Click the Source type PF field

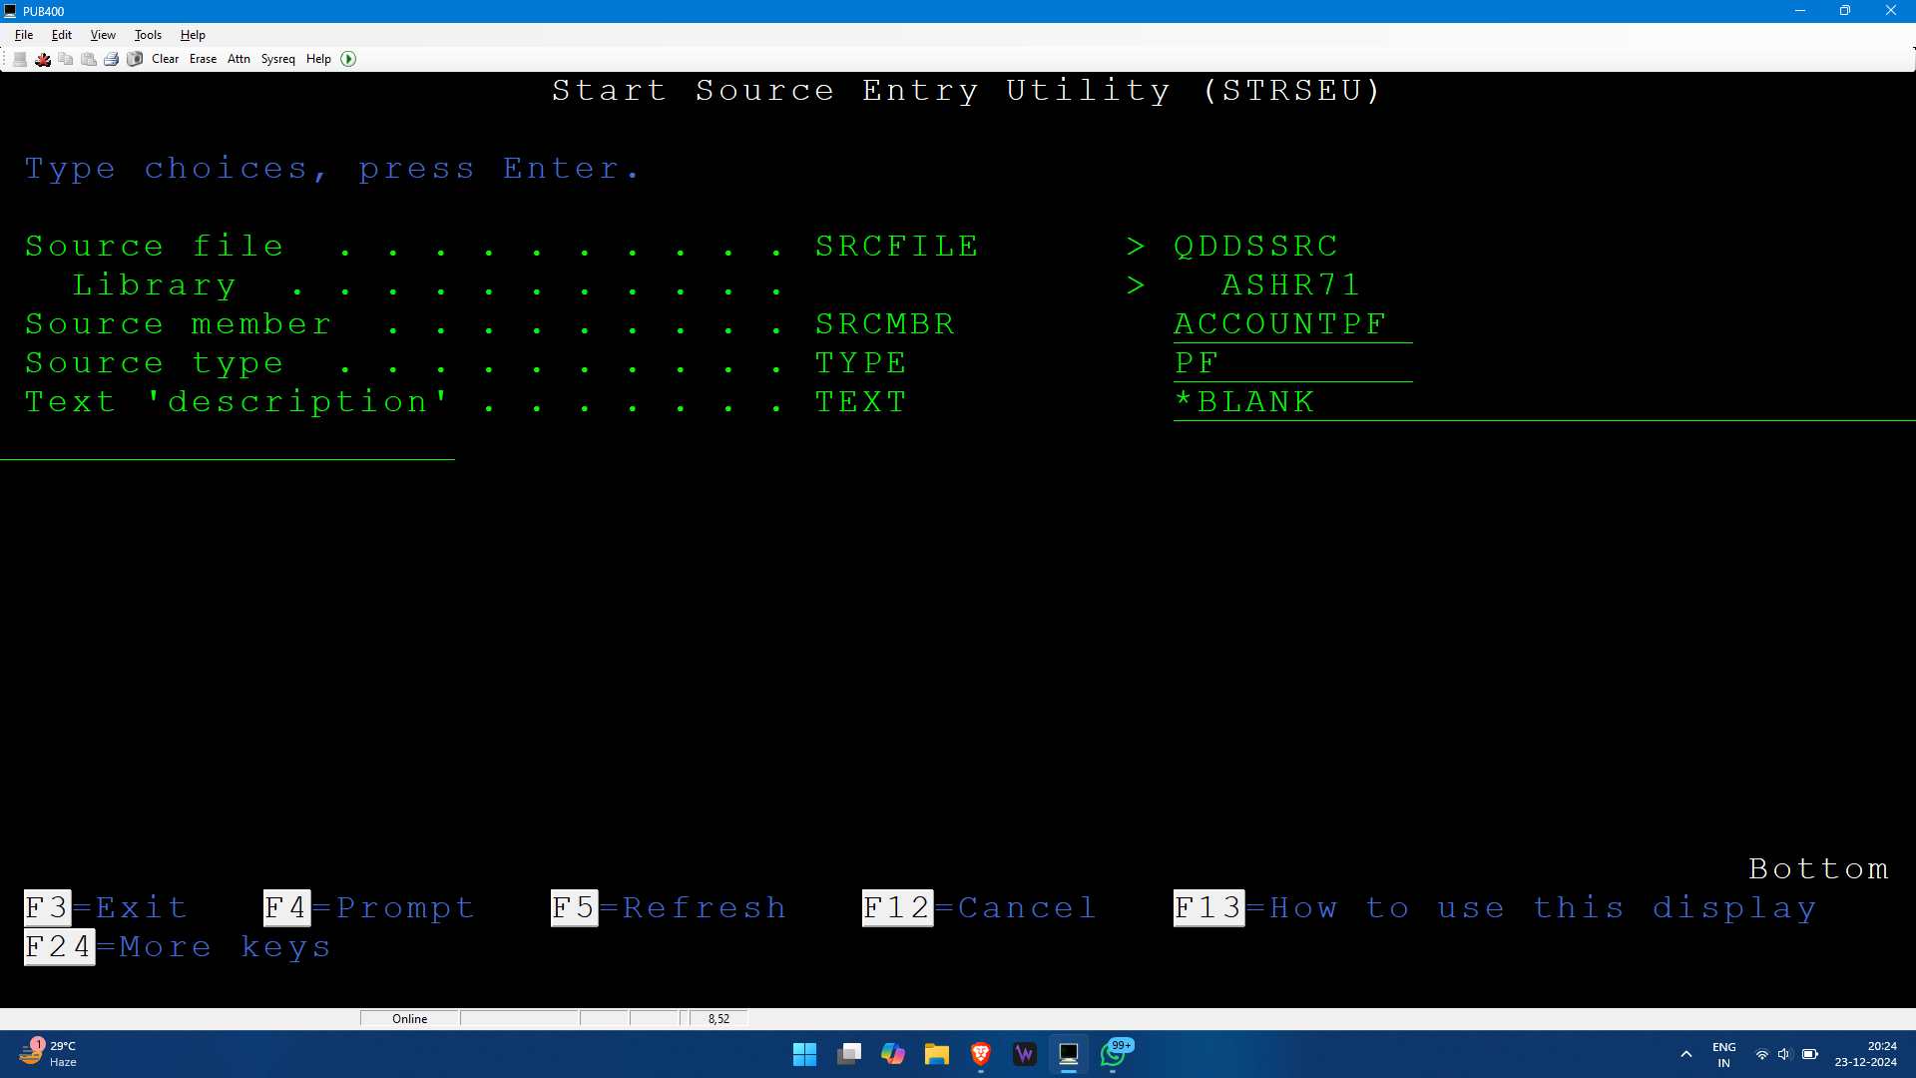click(1291, 363)
